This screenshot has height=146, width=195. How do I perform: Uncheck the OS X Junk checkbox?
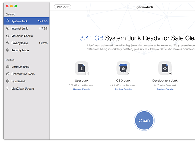coord(128,73)
